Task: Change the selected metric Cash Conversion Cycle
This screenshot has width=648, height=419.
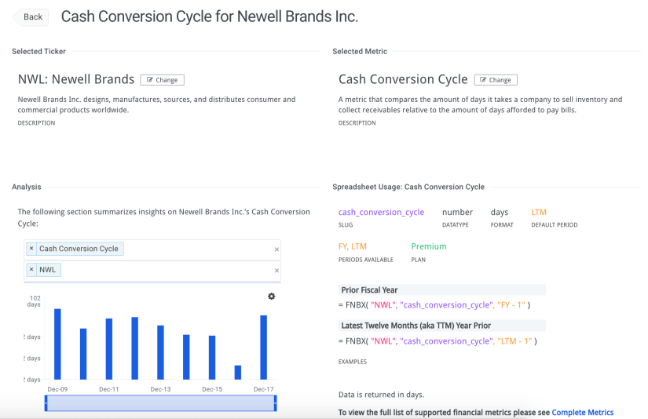Action: pyautogui.click(x=496, y=80)
